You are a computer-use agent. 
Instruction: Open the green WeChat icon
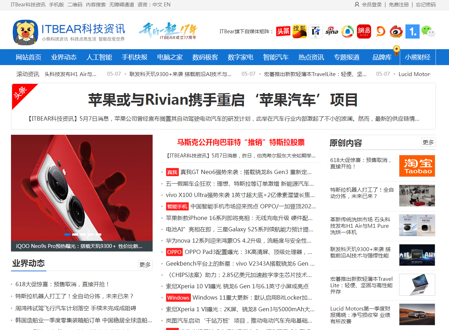click(x=428, y=31)
